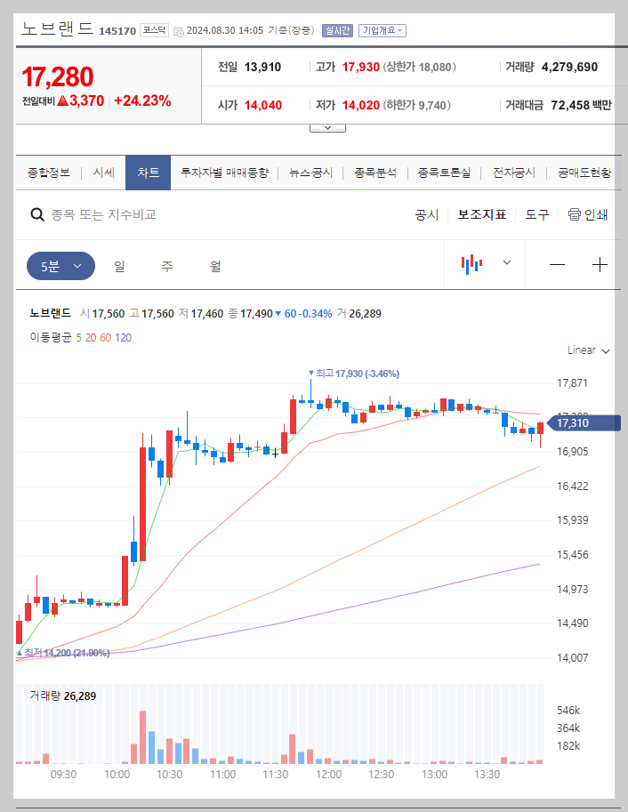Open the 기업개요 dropdown
Viewport: 628px width, 812px height.
[383, 29]
